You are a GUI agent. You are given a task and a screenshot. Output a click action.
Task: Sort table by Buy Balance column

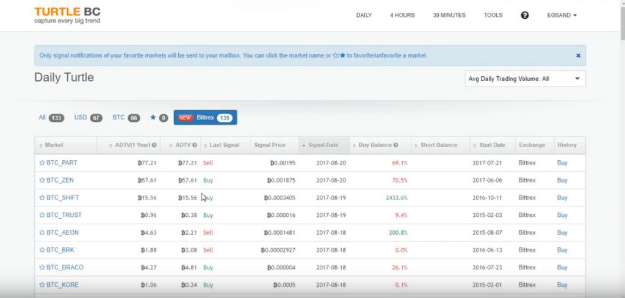pos(380,145)
